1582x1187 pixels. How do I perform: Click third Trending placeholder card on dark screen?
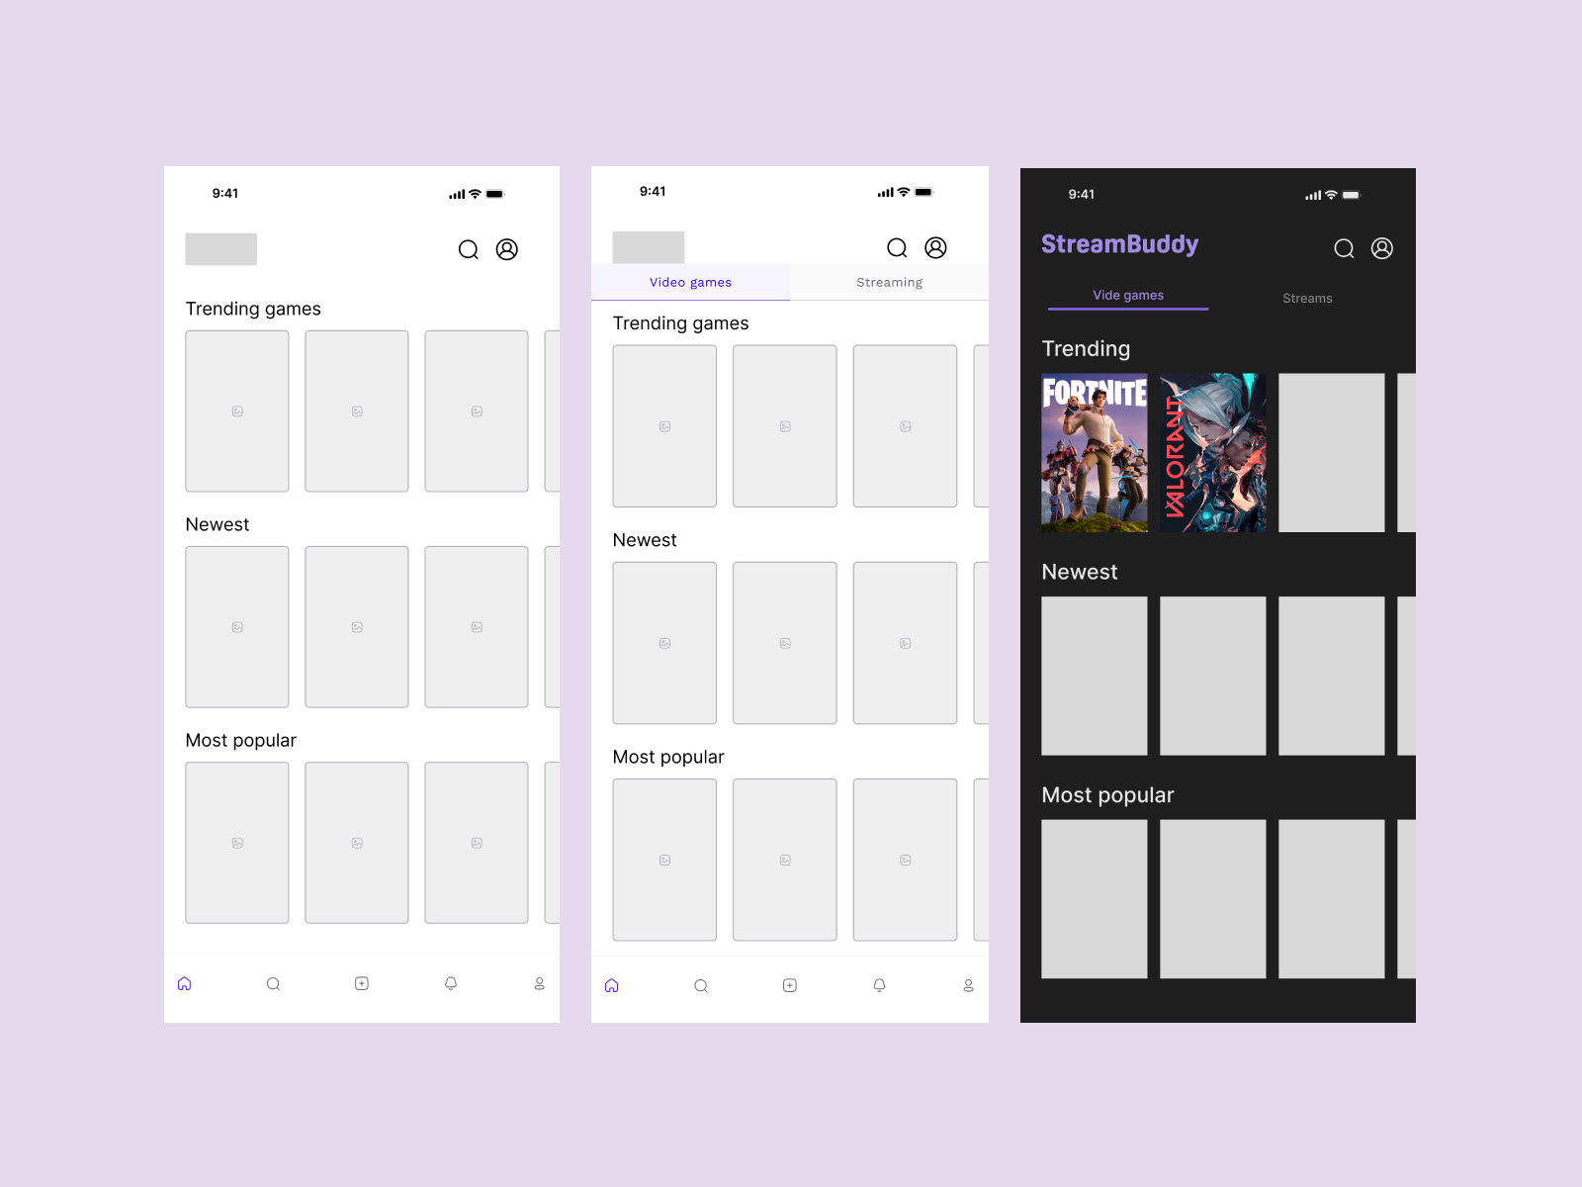click(x=1332, y=453)
